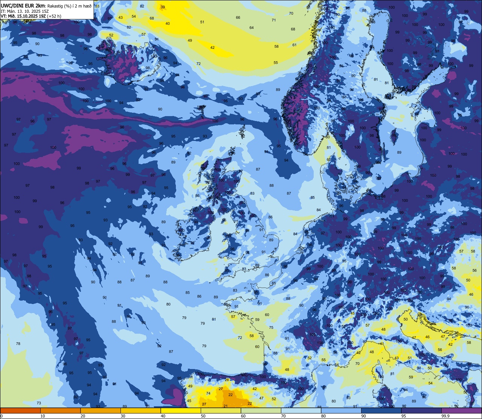Click the map value 53 beside the title box
482x419 pixels.
click(x=97, y=6)
